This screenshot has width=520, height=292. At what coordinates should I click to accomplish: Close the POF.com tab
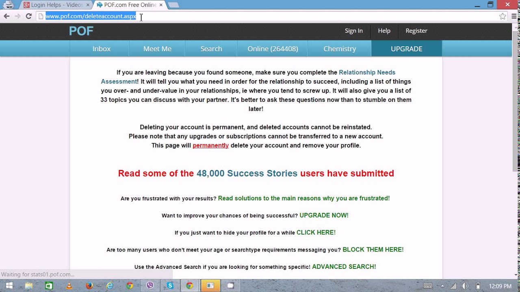tap(160, 5)
